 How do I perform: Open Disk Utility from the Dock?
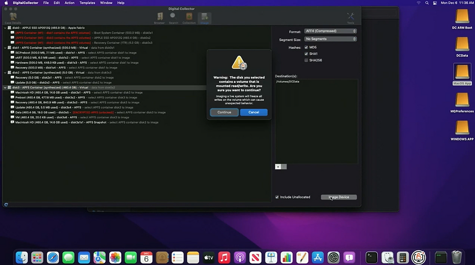pos(387,257)
